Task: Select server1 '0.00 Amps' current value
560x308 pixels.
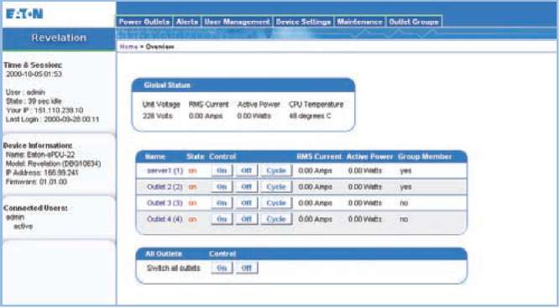Action: click(x=315, y=170)
